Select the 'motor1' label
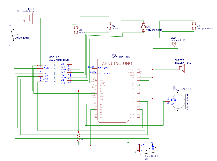This screenshot has height=161, width=217. 116,29
